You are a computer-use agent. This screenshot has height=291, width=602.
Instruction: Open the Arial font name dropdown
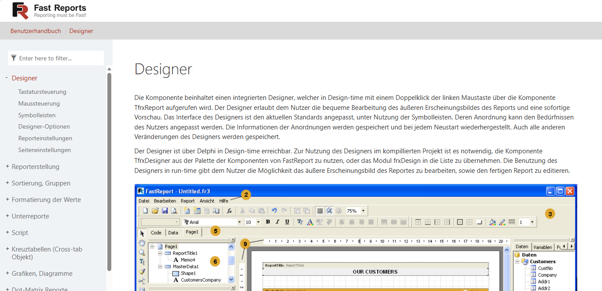click(239, 222)
